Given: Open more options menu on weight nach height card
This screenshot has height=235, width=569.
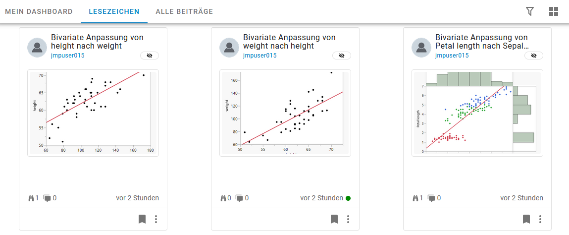Looking at the screenshot, I should tap(348, 219).
